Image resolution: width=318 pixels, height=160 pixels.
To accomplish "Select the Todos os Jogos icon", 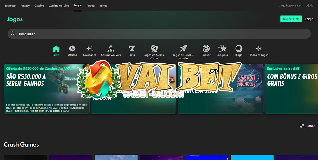I will [x=259, y=49].
